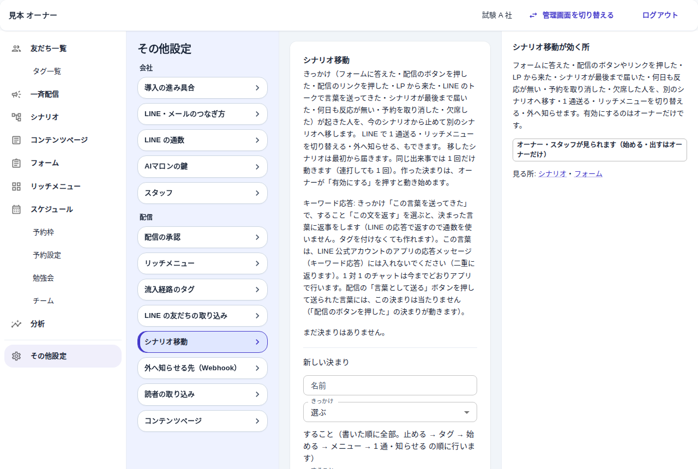This screenshot has width=698, height=469.
Task: Click 試験 A 社 company name
Action: pyautogui.click(x=497, y=15)
